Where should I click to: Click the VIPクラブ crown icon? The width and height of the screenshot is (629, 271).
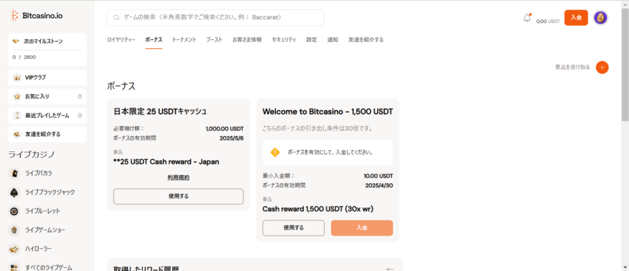point(17,78)
